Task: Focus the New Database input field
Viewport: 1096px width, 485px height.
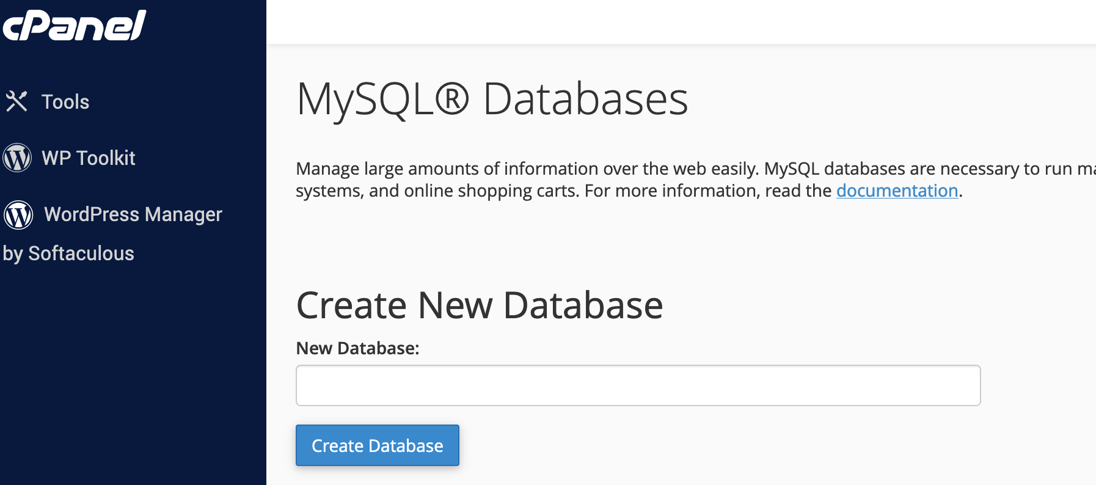Action: pyautogui.click(x=638, y=385)
